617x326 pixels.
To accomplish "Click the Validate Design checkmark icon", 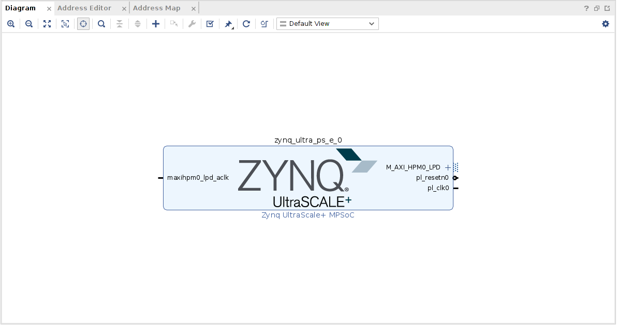I will (x=210, y=24).
